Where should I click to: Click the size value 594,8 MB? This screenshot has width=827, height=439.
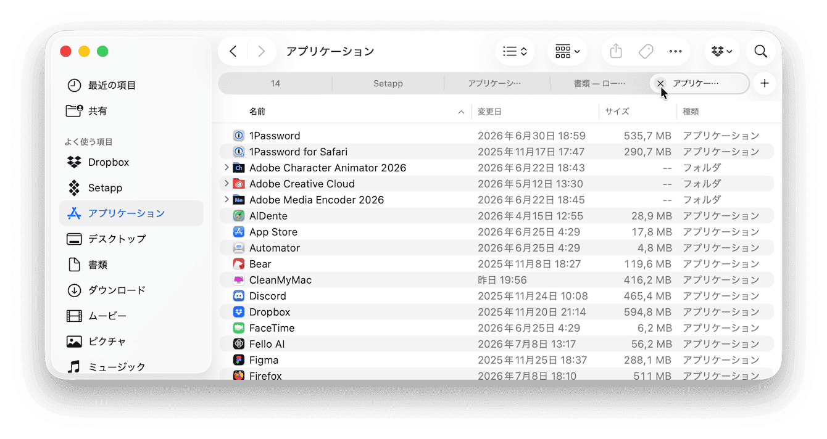click(647, 312)
